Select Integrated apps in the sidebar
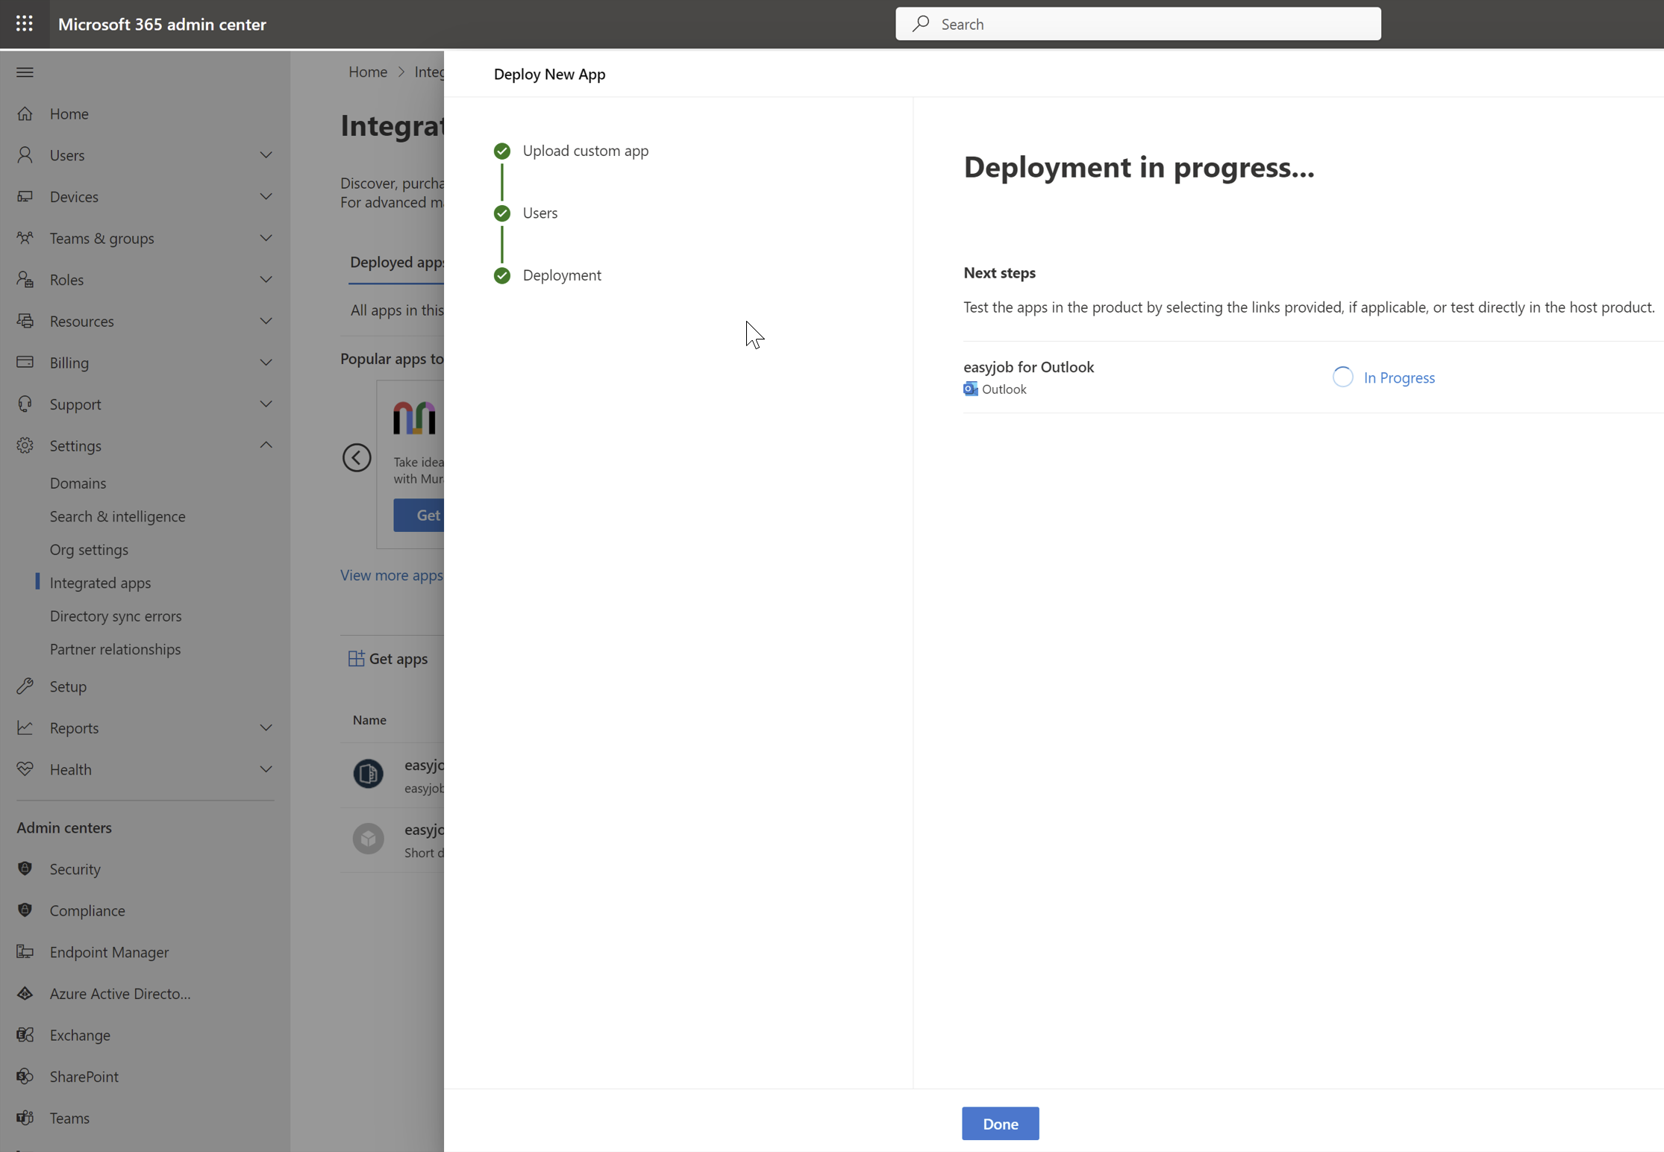The width and height of the screenshot is (1664, 1152). (100, 583)
